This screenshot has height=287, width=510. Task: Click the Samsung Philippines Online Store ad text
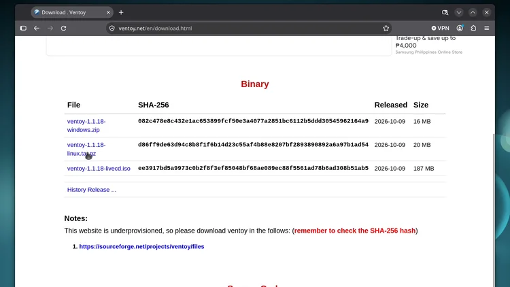point(428,52)
